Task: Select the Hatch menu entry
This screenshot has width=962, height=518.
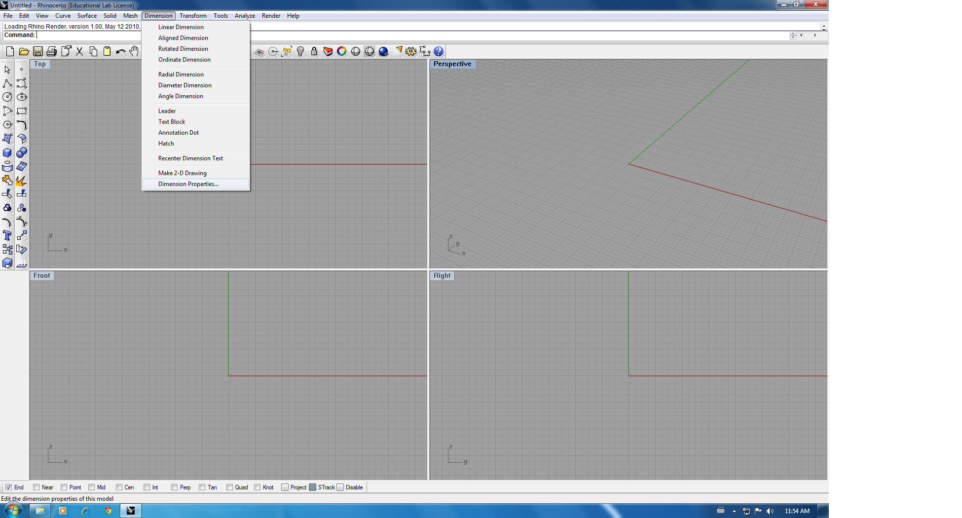Action: [195, 144]
